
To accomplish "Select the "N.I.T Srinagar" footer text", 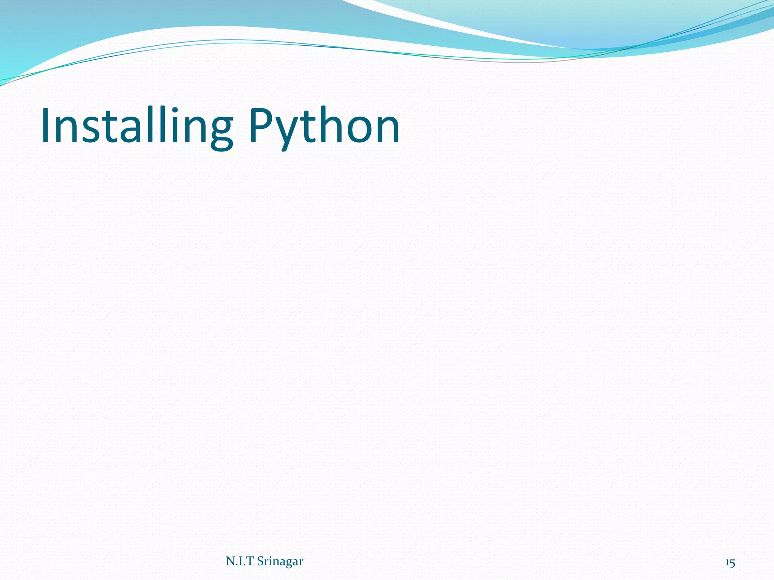I will (x=264, y=561).
